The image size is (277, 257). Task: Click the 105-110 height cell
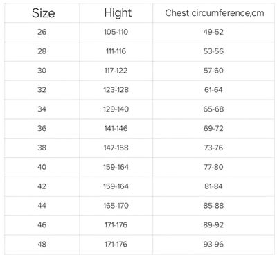click(x=116, y=32)
